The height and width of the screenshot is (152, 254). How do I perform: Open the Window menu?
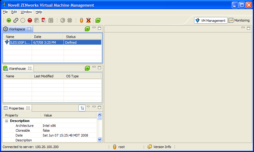coord(26,12)
